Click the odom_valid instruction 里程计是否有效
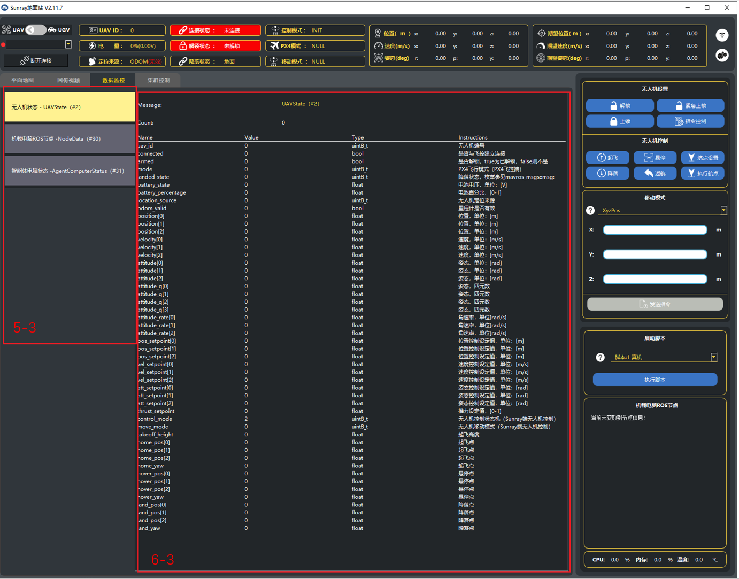The height and width of the screenshot is (579, 739). click(477, 209)
